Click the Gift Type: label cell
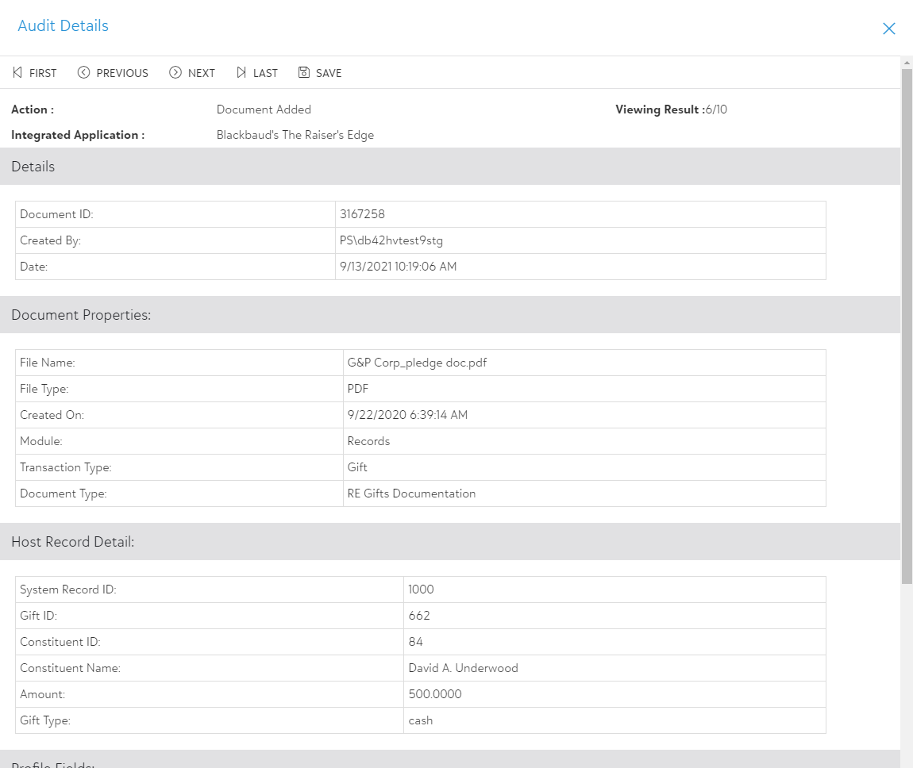 point(210,720)
